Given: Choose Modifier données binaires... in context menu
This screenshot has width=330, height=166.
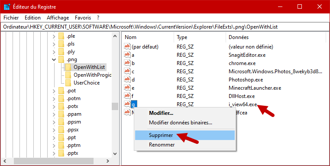Looking at the screenshot, I should pos(184,123).
